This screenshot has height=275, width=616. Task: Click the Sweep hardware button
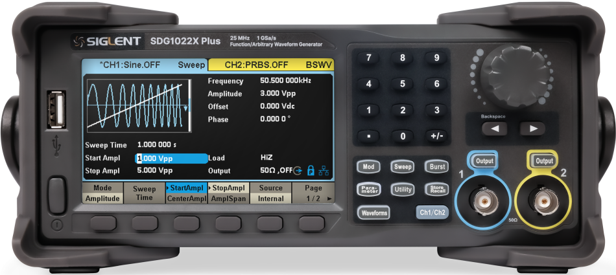(x=403, y=167)
